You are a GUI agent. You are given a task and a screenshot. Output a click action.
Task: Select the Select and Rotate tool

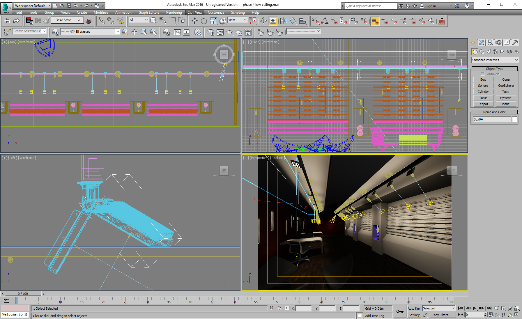204,21
